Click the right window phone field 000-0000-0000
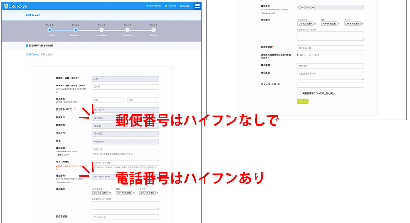 (330, 8)
